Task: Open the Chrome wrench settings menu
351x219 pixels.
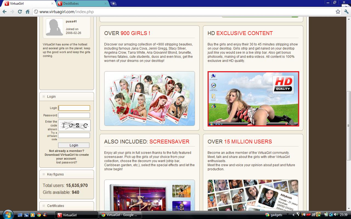Action: click(x=346, y=11)
